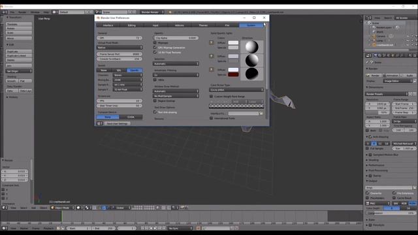Disable 16 Bit Float Textures
The width and height of the screenshot is (418, 235).
pyautogui.click(x=155, y=52)
